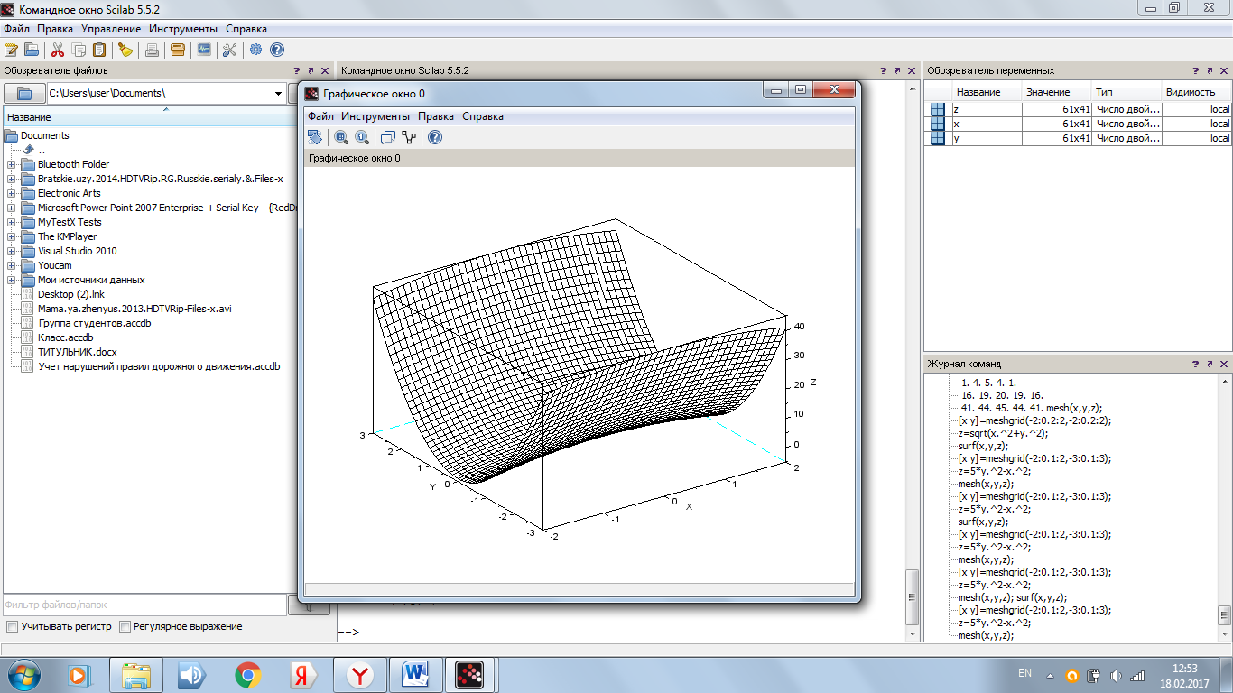Open Google Chrome from taskbar

247,674
